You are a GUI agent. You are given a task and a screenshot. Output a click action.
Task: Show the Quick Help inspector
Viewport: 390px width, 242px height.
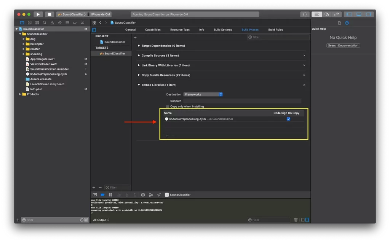point(347,23)
